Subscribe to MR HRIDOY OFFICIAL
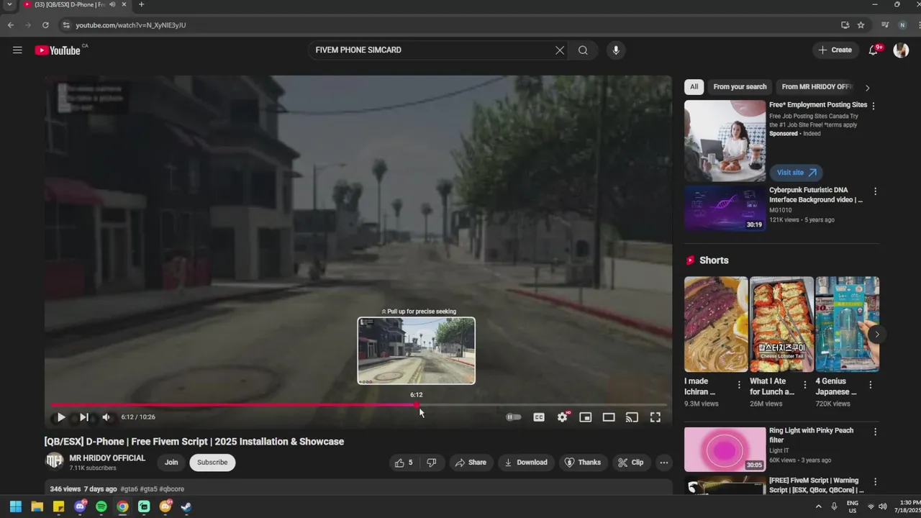921x518 pixels. click(x=212, y=463)
